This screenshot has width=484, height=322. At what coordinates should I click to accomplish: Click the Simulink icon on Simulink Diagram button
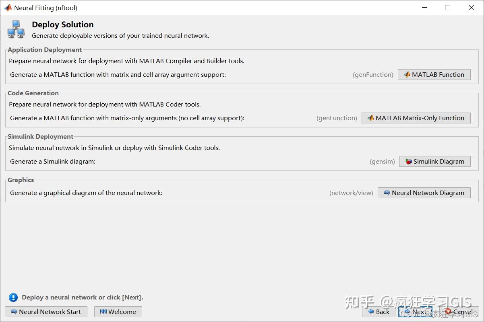pos(409,162)
